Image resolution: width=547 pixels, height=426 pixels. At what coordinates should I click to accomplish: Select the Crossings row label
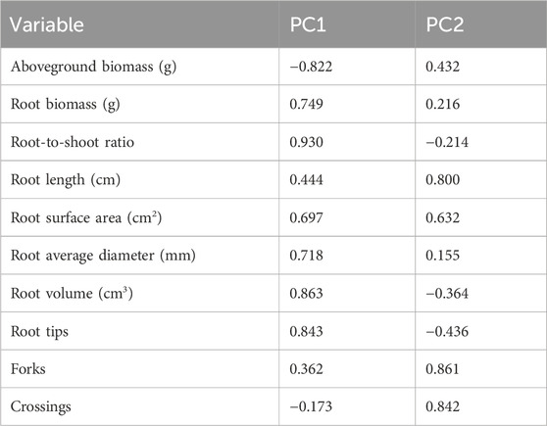coord(41,406)
